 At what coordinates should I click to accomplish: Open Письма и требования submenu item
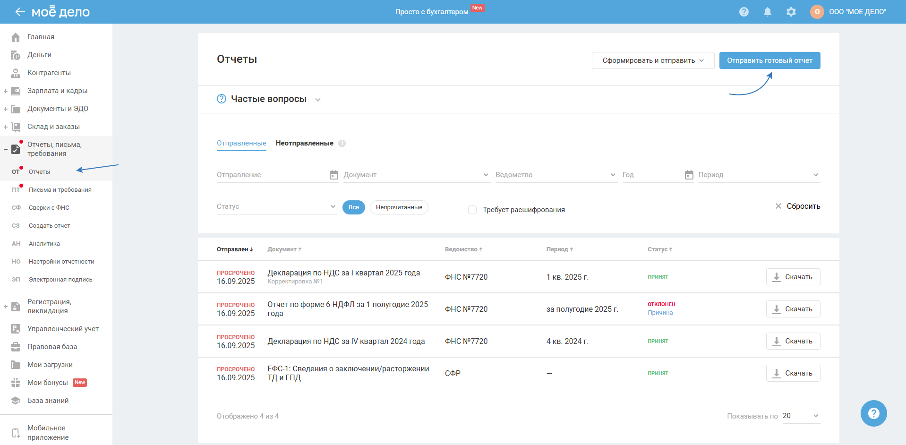pos(60,190)
